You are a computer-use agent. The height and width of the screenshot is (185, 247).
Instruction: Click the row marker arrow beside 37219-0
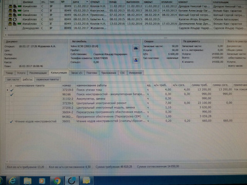7,90
